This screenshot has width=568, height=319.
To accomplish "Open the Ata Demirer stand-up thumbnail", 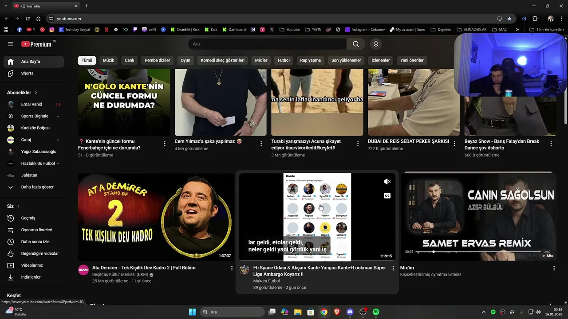I will coord(156,217).
